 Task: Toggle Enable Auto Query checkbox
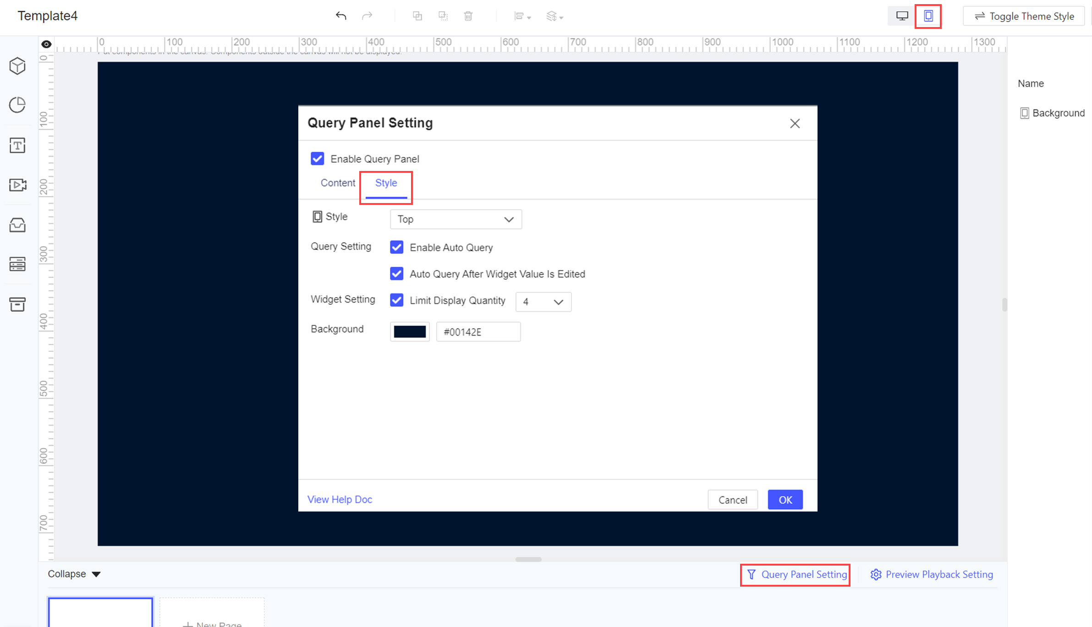coord(396,247)
